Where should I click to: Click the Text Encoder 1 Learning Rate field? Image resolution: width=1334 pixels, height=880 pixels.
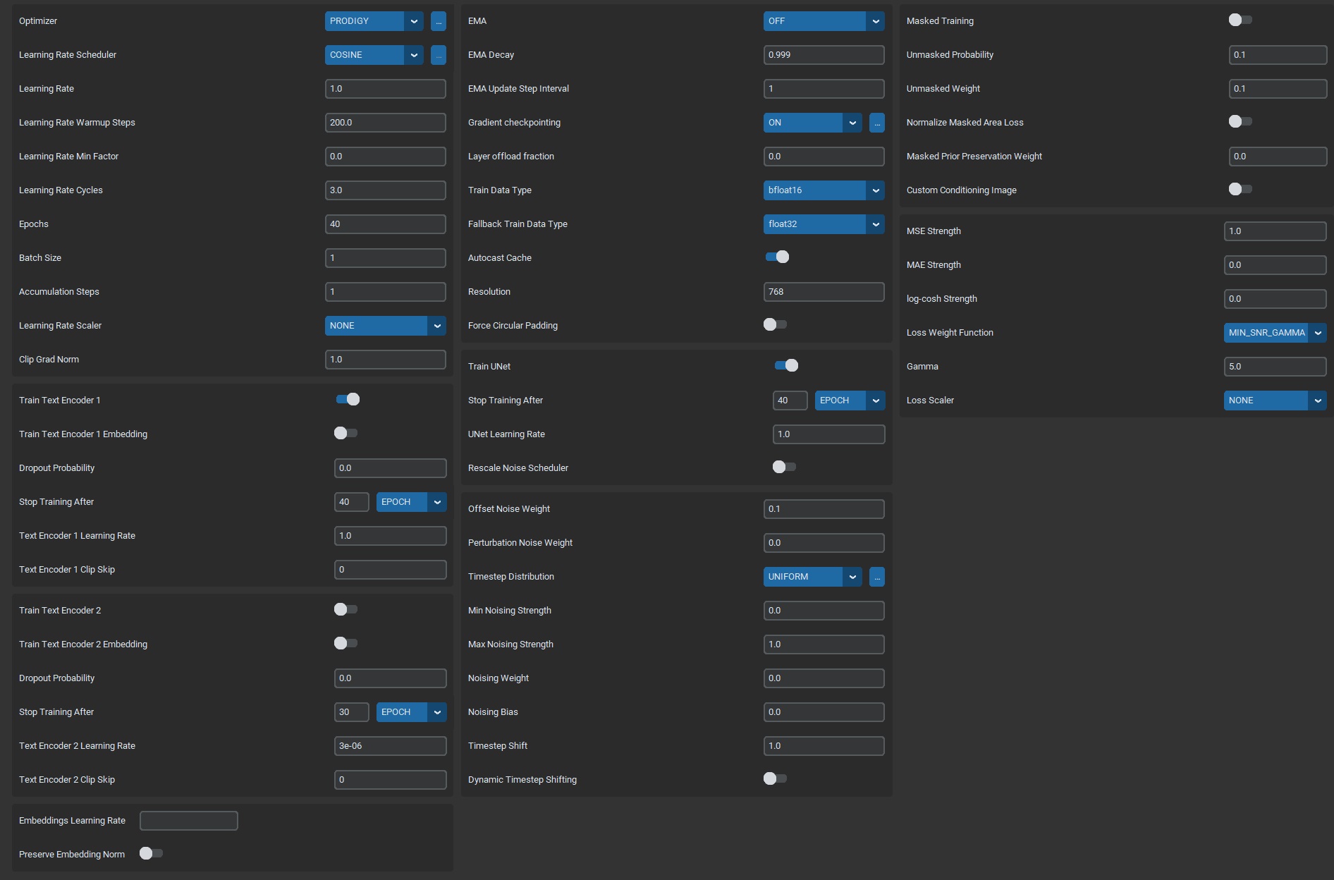pos(391,536)
